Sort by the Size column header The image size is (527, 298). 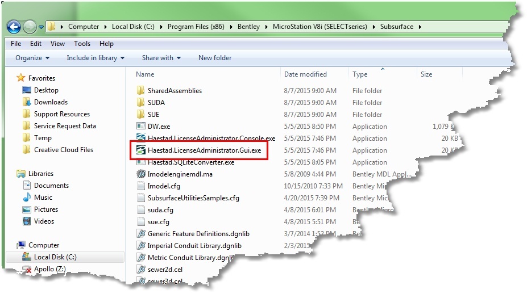(426, 74)
